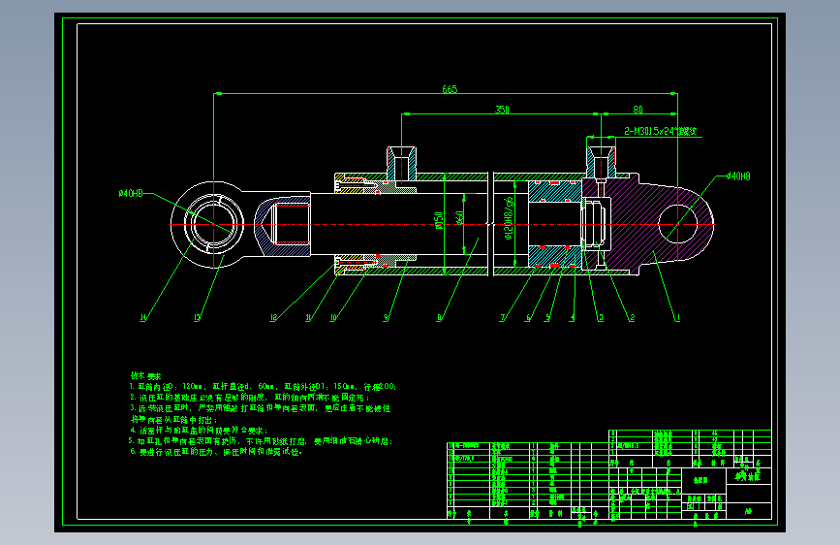Click the overall length dimension 665

pyautogui.click(x=450, y=89)
